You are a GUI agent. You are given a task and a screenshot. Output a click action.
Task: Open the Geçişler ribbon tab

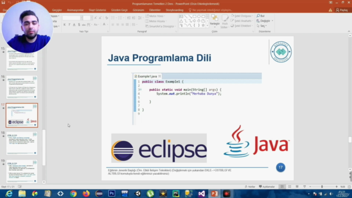[57, 10]
